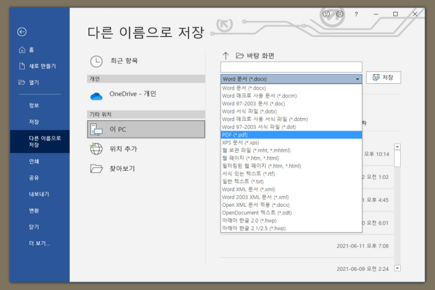The width and height of the screenshot is (435, 290).
Task: Choose 저장 in the sidebar
Action: pyautogui.click(x=34, y=122)
